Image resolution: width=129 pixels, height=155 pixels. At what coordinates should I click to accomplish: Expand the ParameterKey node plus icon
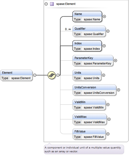(x=116, y=60)
